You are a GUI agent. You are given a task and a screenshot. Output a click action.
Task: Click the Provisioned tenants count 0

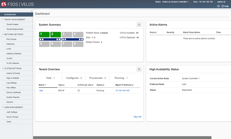click(105, 78)
